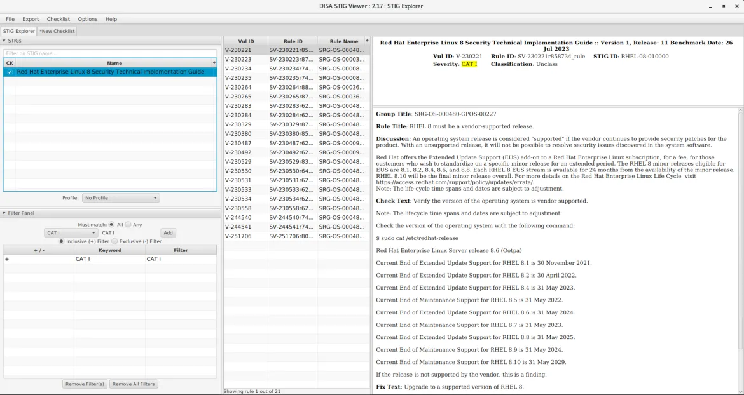Switch to the STIG Explorer tab
This screenshot has height=395, width=744.
[18, 30]
